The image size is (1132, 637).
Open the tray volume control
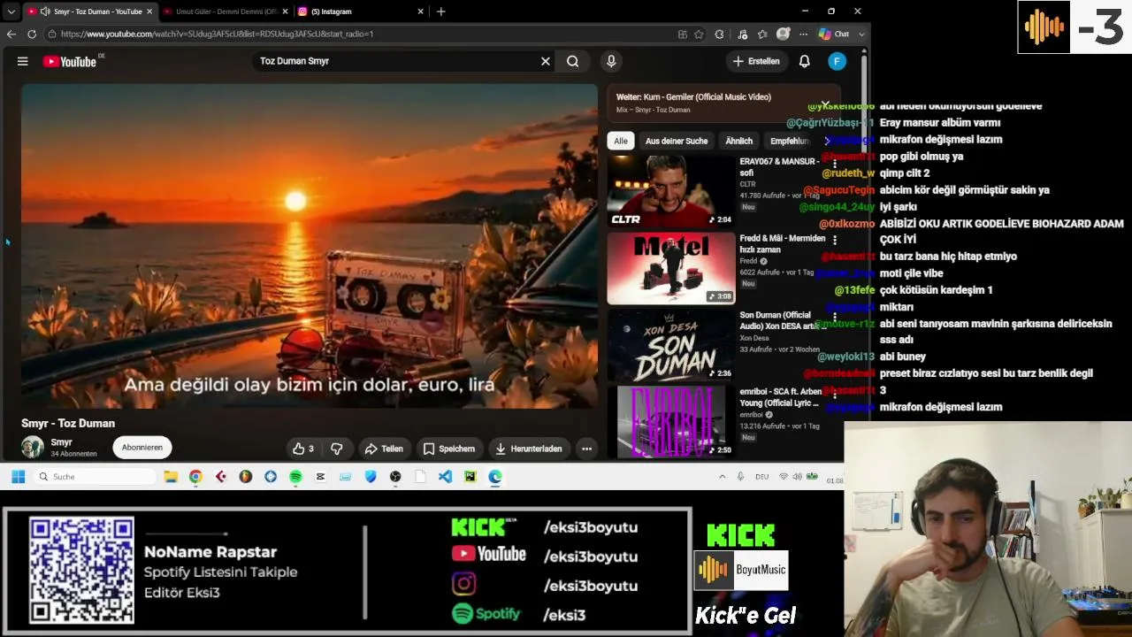tap(797, 477)
